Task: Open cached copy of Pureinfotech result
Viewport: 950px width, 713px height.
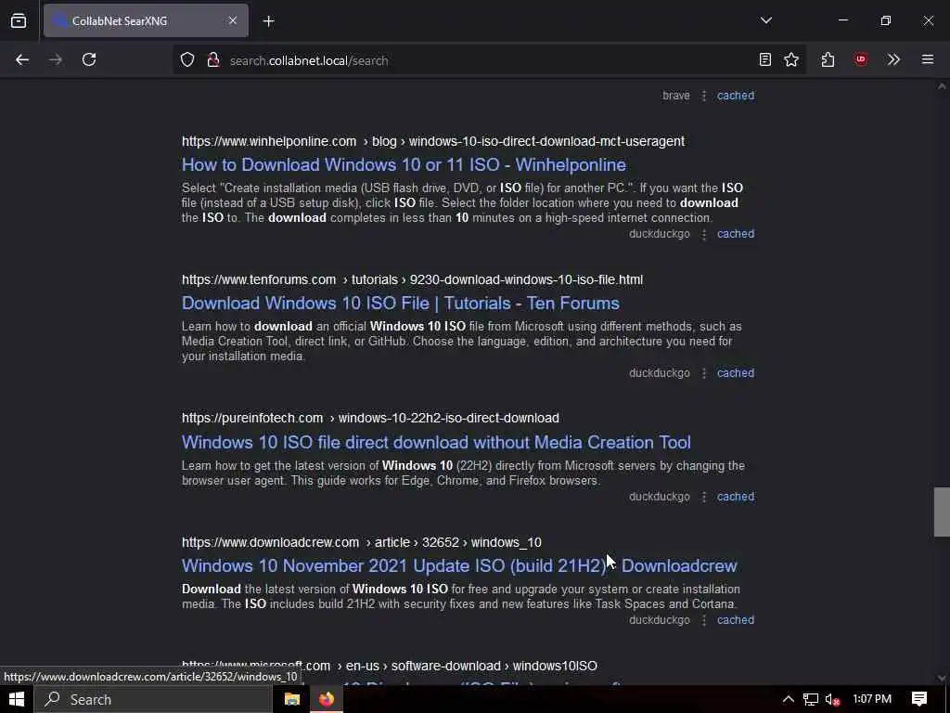Action: tap(736, 497)
